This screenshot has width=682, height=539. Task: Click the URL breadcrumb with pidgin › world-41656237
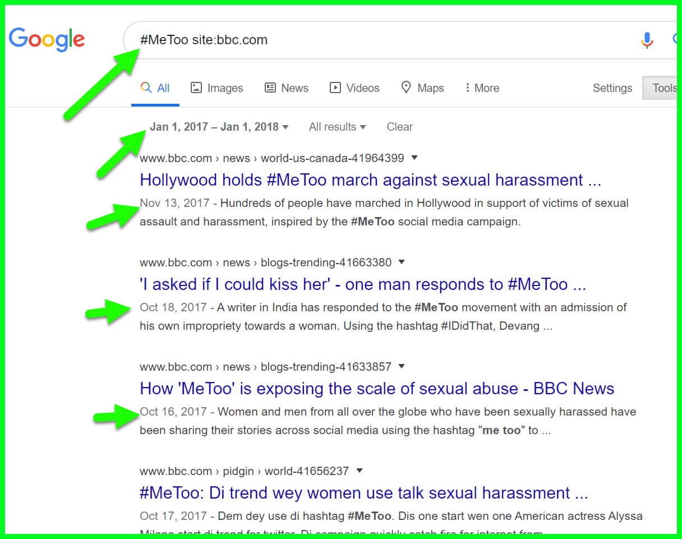[x=245, y=471]
